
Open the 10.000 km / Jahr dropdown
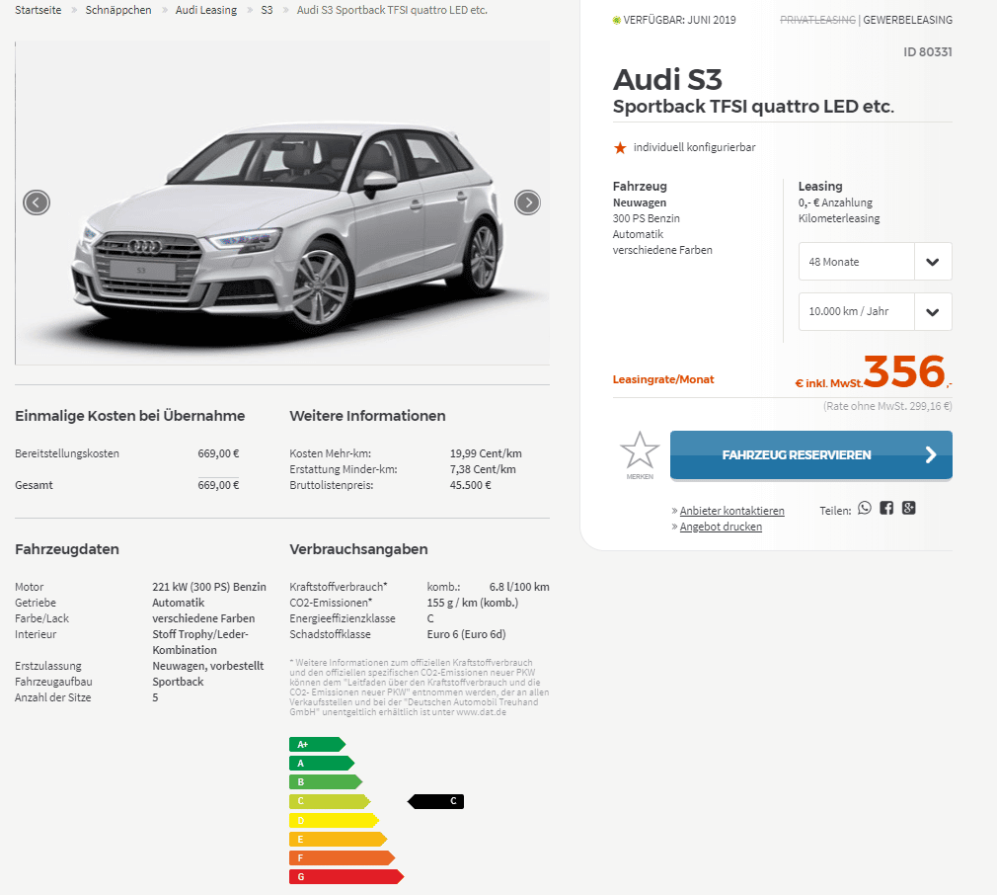[875, 312]
